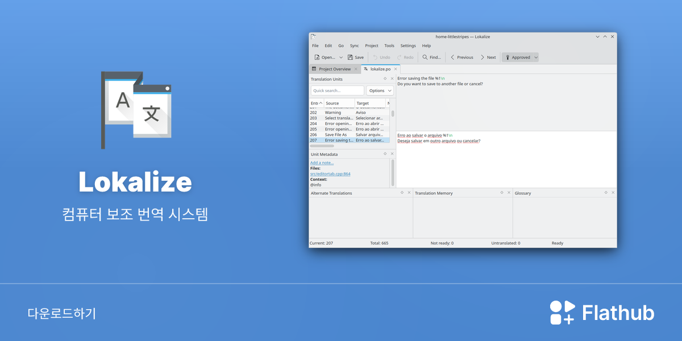Viewport: 682px width, 341px height.
Task: Float the Glossary panel
Action: click(x=606, y=193)
